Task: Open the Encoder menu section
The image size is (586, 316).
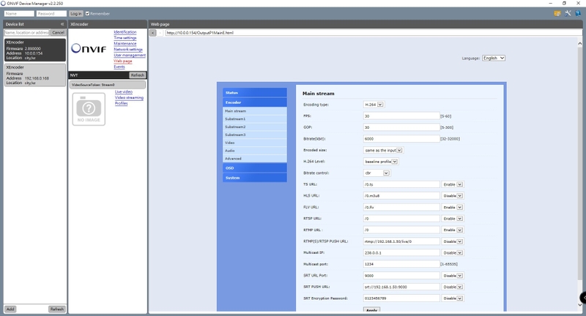Action: coord(255,102)
